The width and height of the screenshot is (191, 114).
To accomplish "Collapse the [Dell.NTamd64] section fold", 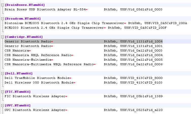I will click(x=3, y=73).
